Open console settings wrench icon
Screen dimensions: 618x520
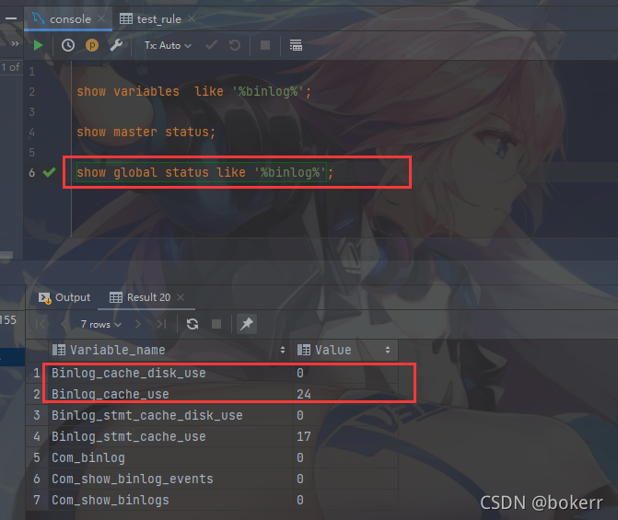tap(116, 46)
